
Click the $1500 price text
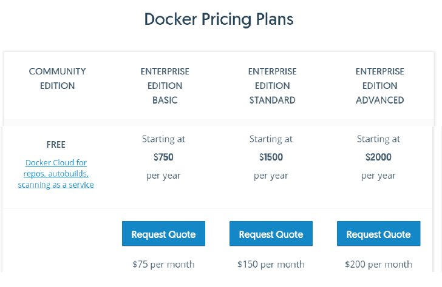(271, 157)
